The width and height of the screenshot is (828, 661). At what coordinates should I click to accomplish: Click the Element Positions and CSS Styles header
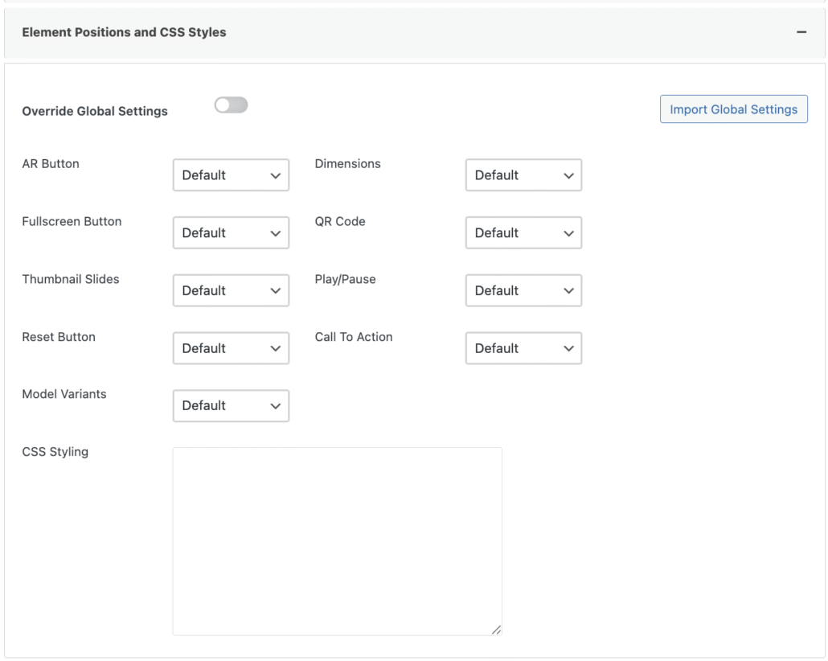pyautogui.click(x=124, y=33)
